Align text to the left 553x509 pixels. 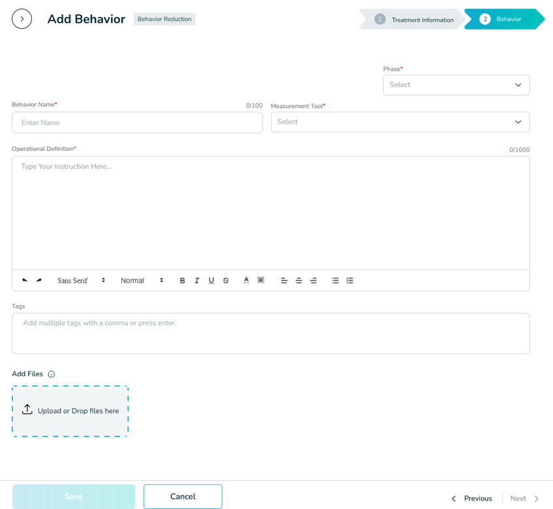284,280
